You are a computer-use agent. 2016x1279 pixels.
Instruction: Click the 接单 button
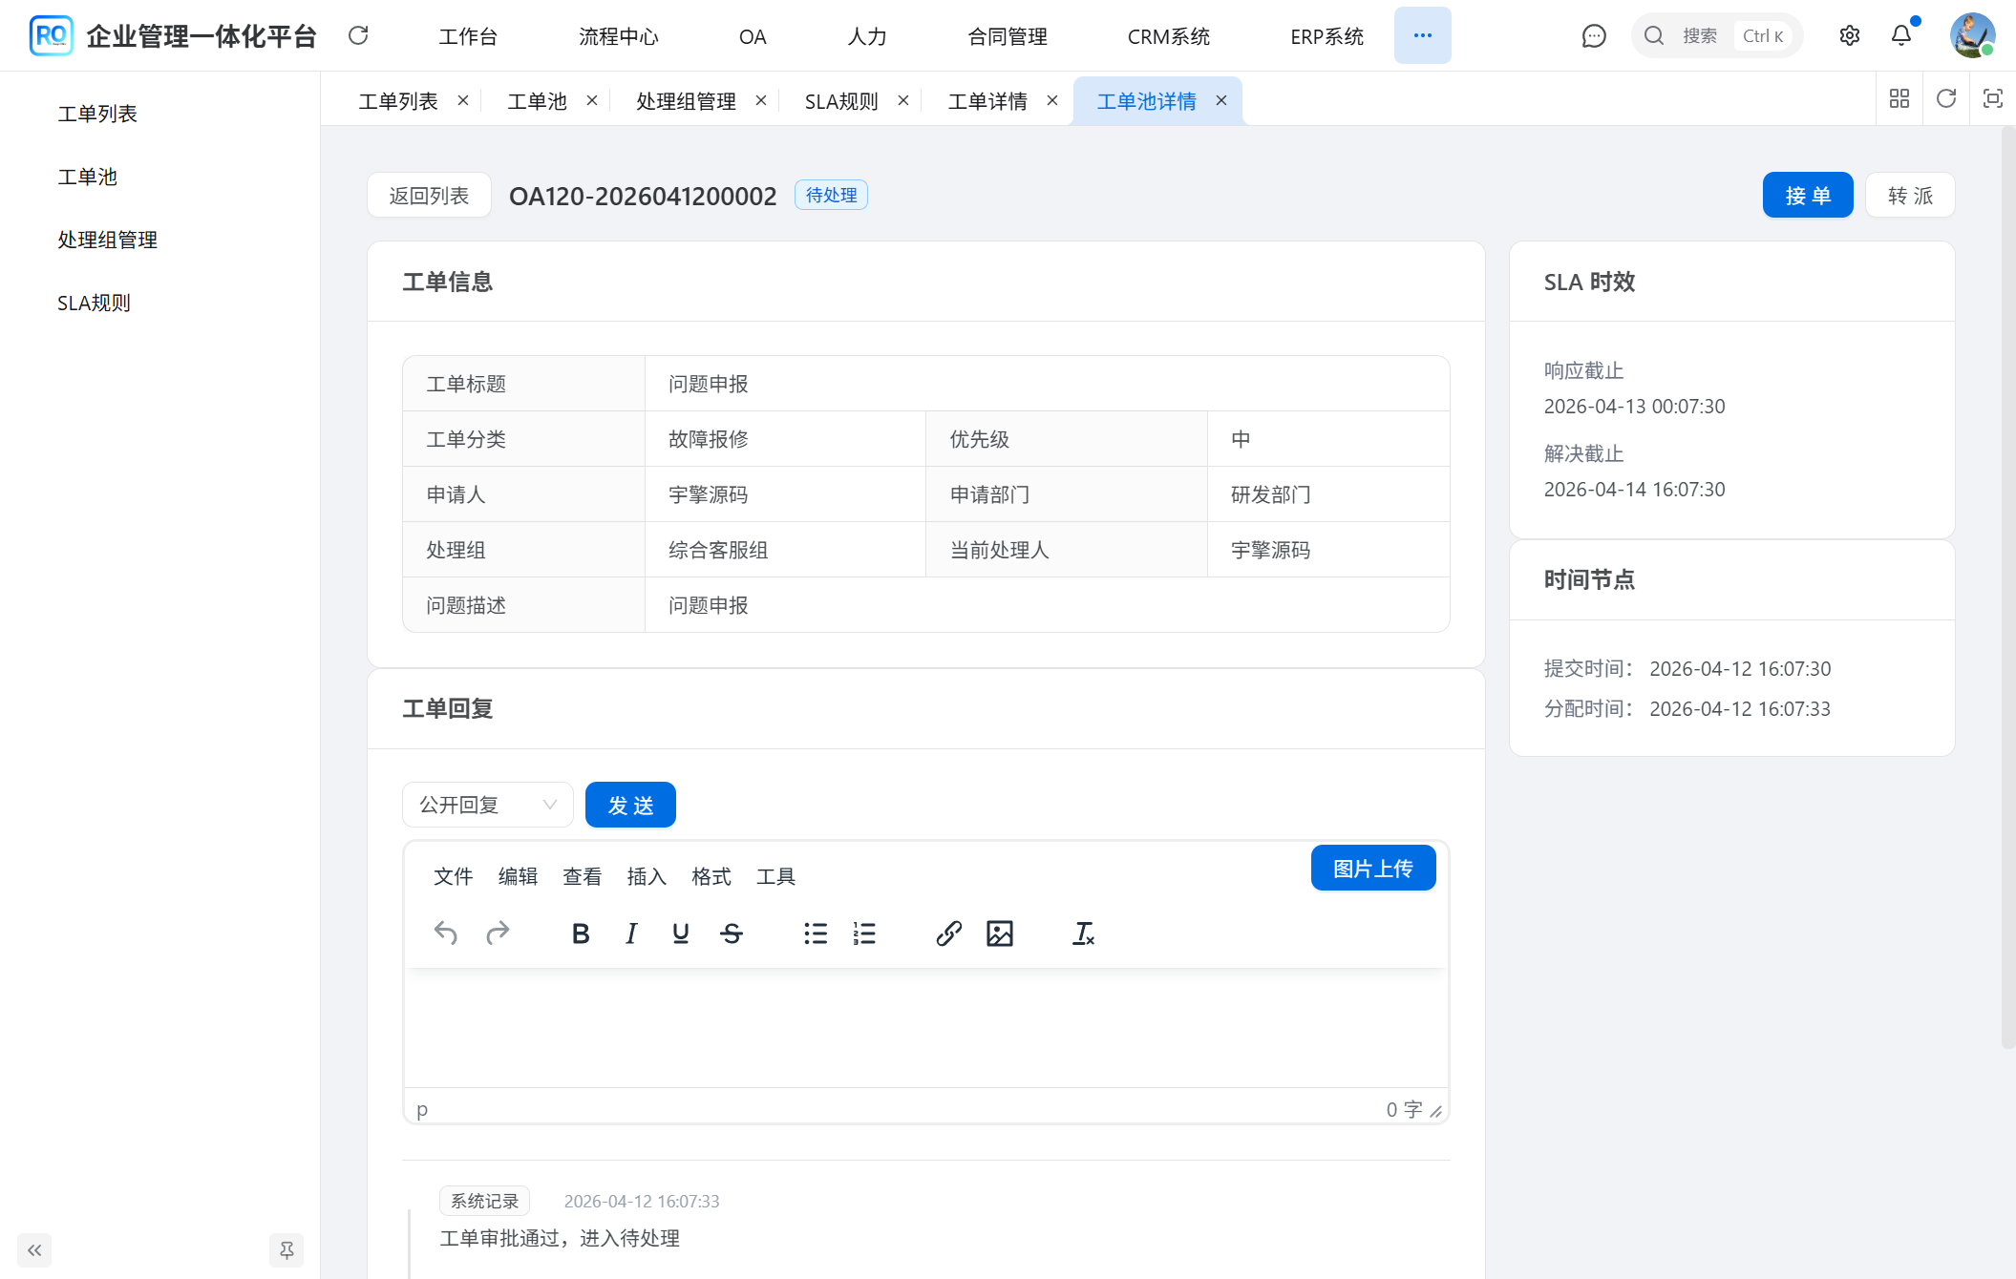coord(1807,196)
